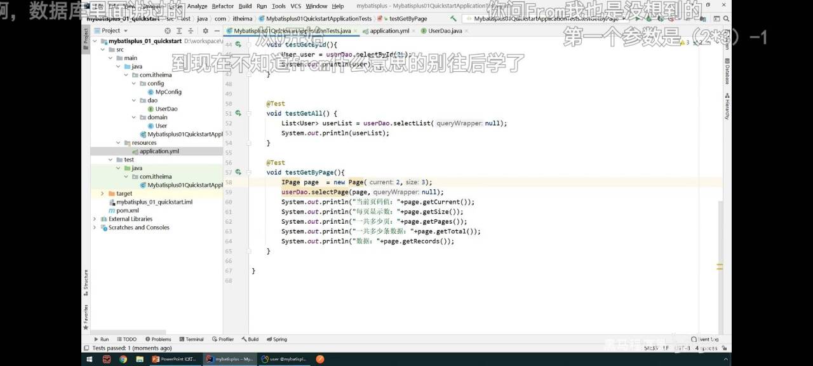This screenshot has height=366, width=813.
Task: Expand the target folder
Action: 103,193
